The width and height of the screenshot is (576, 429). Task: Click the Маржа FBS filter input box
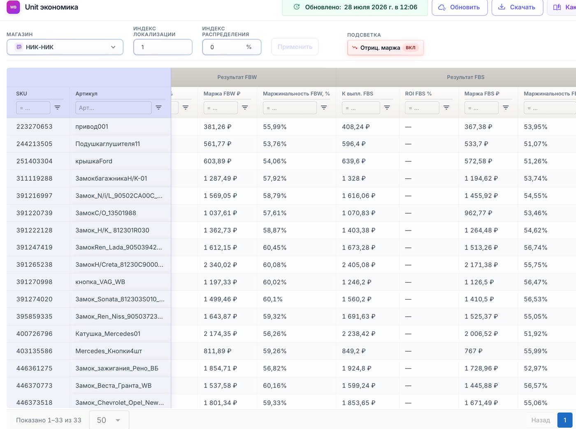(x=481, y=107)
